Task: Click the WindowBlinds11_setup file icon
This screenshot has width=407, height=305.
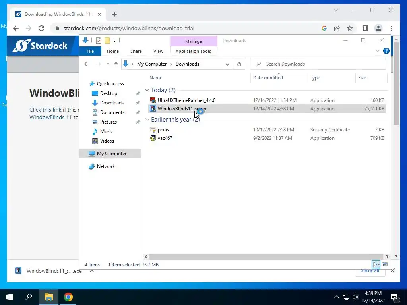Action: (x=153, y=108)
